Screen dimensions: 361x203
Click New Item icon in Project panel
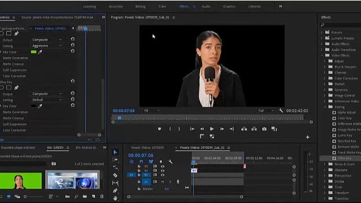[94, 196]
